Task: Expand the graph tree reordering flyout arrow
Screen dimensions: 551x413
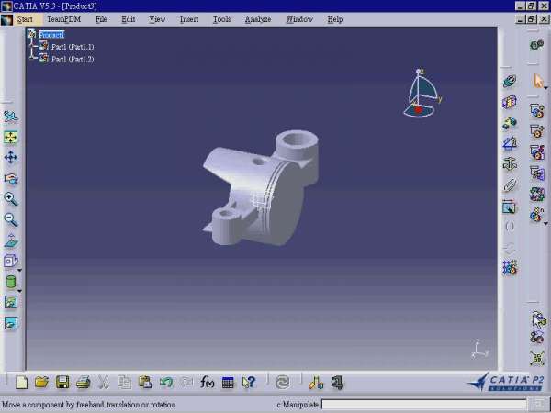Action: 545,223
